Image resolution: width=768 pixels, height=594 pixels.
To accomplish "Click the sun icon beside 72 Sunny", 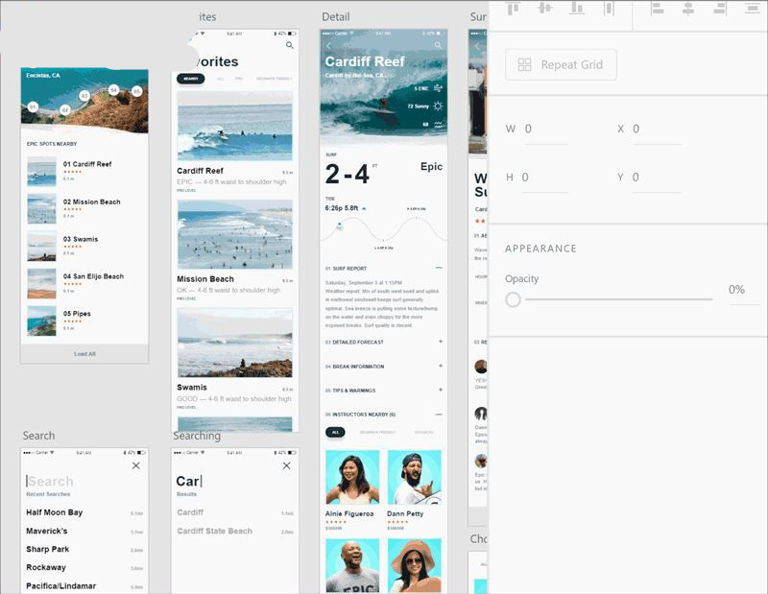I will [438, 107].
